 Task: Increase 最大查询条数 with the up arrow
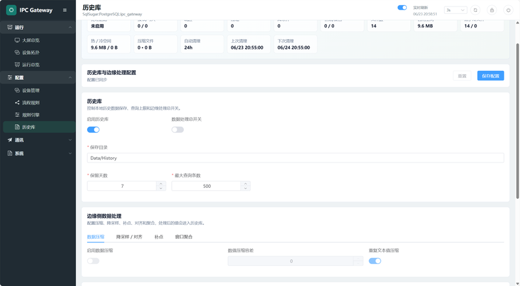(x=246, y=183)
